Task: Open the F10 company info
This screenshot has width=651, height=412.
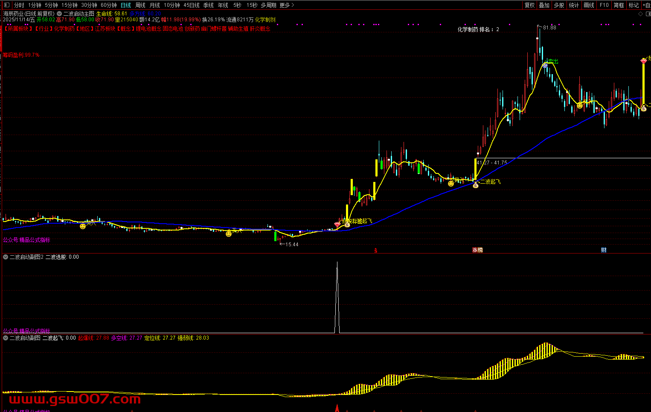Action: click(x=604, y=5)
